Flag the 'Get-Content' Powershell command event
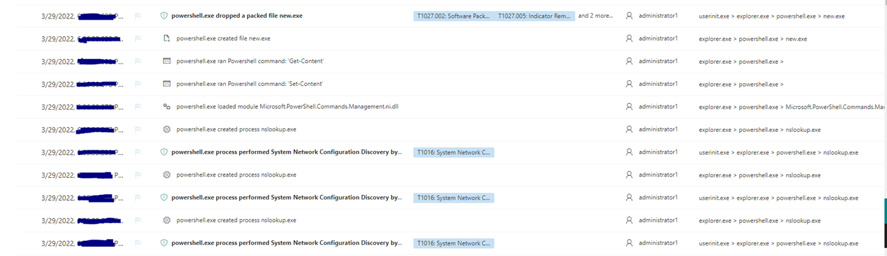The width and height of the screenshot is (887, 256). point(138,61)
